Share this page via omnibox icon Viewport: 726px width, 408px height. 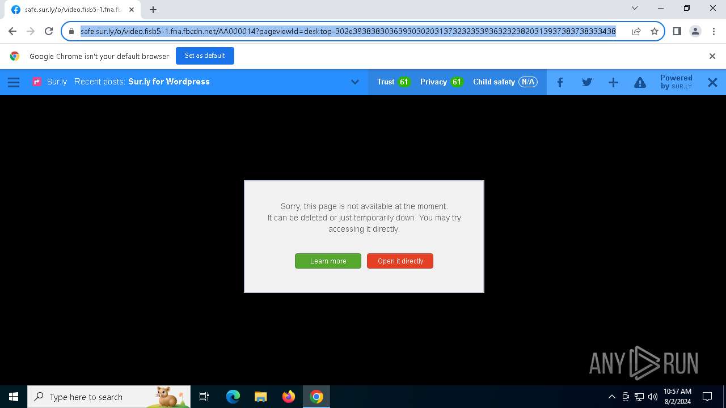[636, 31]
